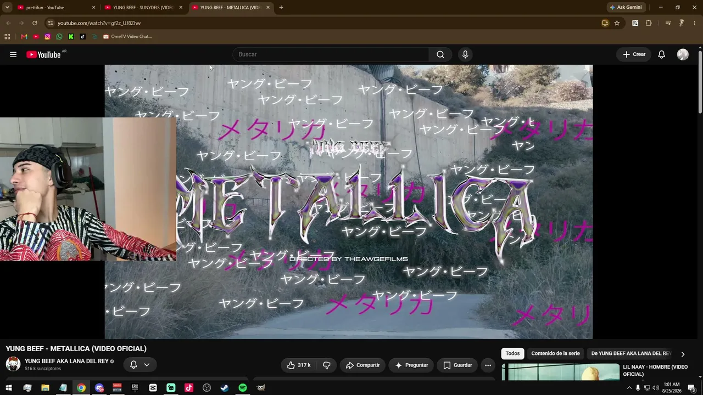Open Spotify from the taskbar
Viewport: 703px width, 395px height.
[x=243, y=388]
